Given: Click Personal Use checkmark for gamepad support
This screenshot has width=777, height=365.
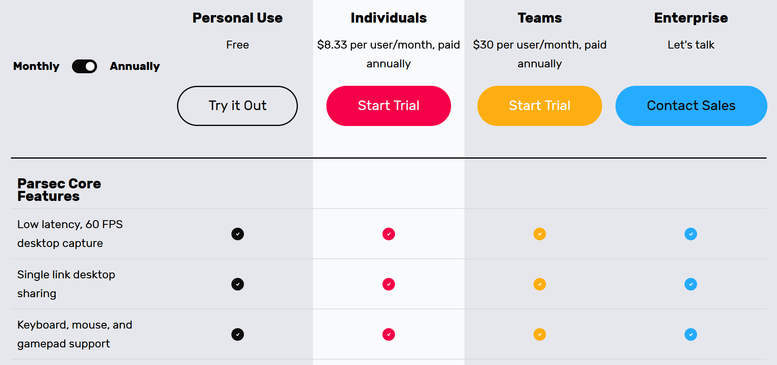Looking at the screenshot, I should (x=238, y=334).
